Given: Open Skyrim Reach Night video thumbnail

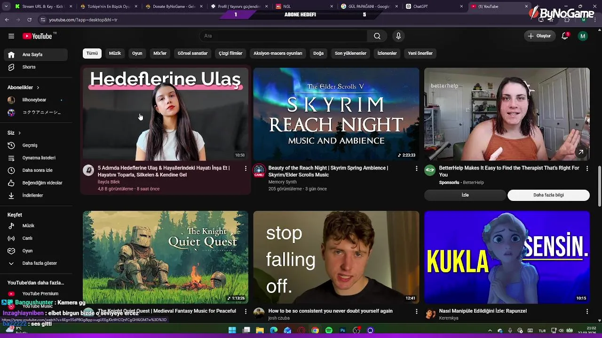Looking at the screenshot, I should click(x=336, y=114).
